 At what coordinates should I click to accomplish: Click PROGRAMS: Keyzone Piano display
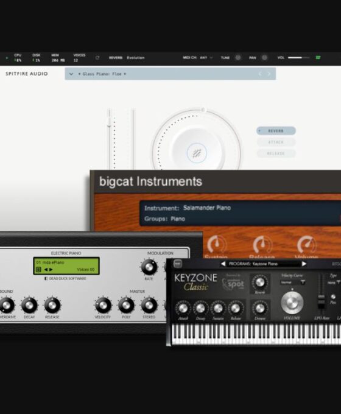coord(264,264)
